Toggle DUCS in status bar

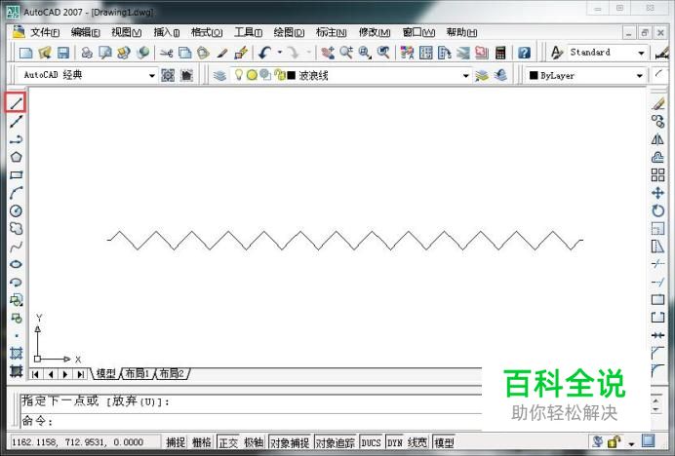[x=371, y=442]
